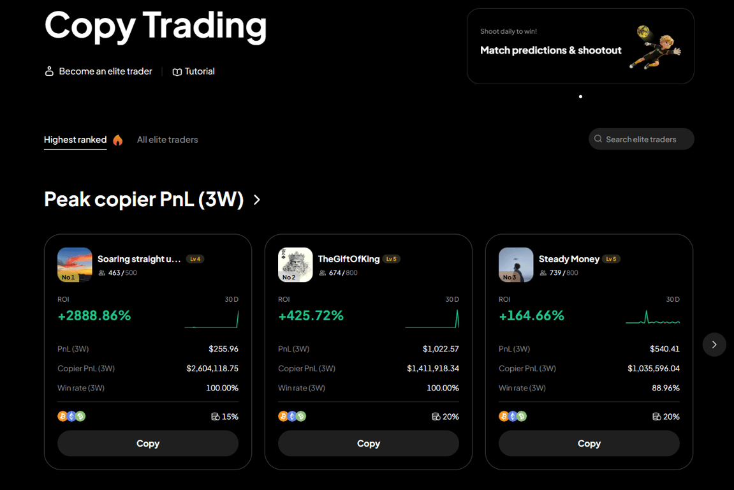Switch to the All elite traders tab

167,139
